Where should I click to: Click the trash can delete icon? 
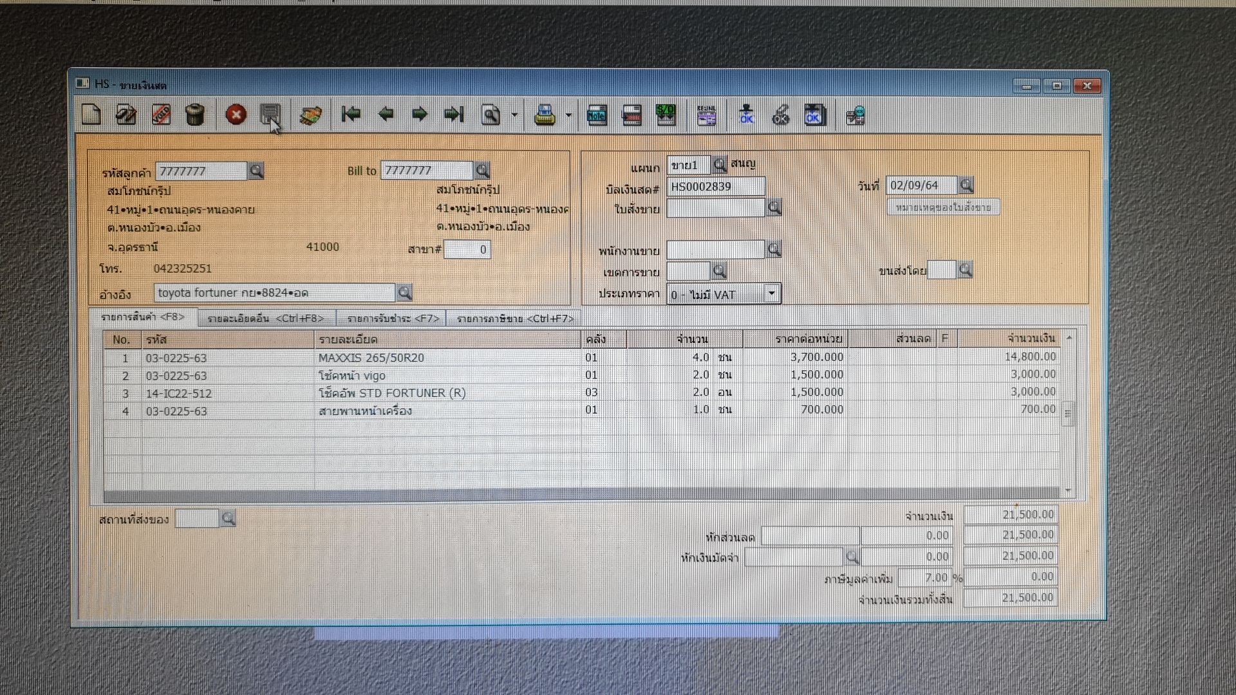(x=195, y=115)
